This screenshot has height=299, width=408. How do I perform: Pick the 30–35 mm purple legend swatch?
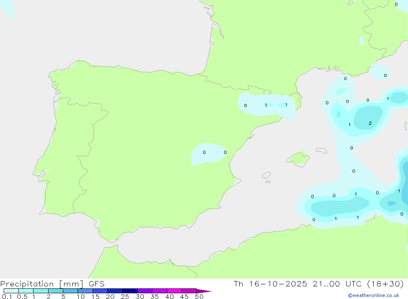[x=144, y=291]
